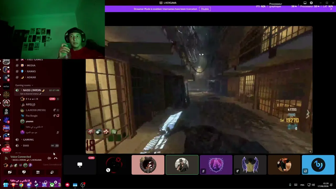Open the server with 9 notifications
This screenshot has height=189, width=336.
click(x=6, y=78)
